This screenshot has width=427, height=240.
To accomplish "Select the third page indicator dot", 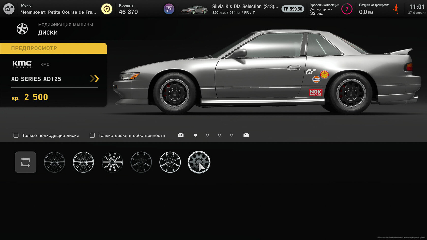I will [219, 135].
